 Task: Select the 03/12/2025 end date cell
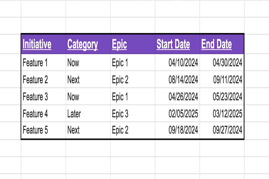tap(228, 114)
